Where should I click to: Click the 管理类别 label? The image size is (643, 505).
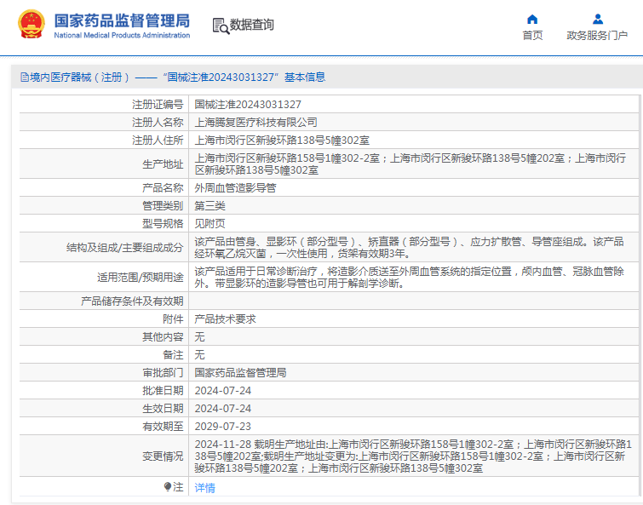163,206
